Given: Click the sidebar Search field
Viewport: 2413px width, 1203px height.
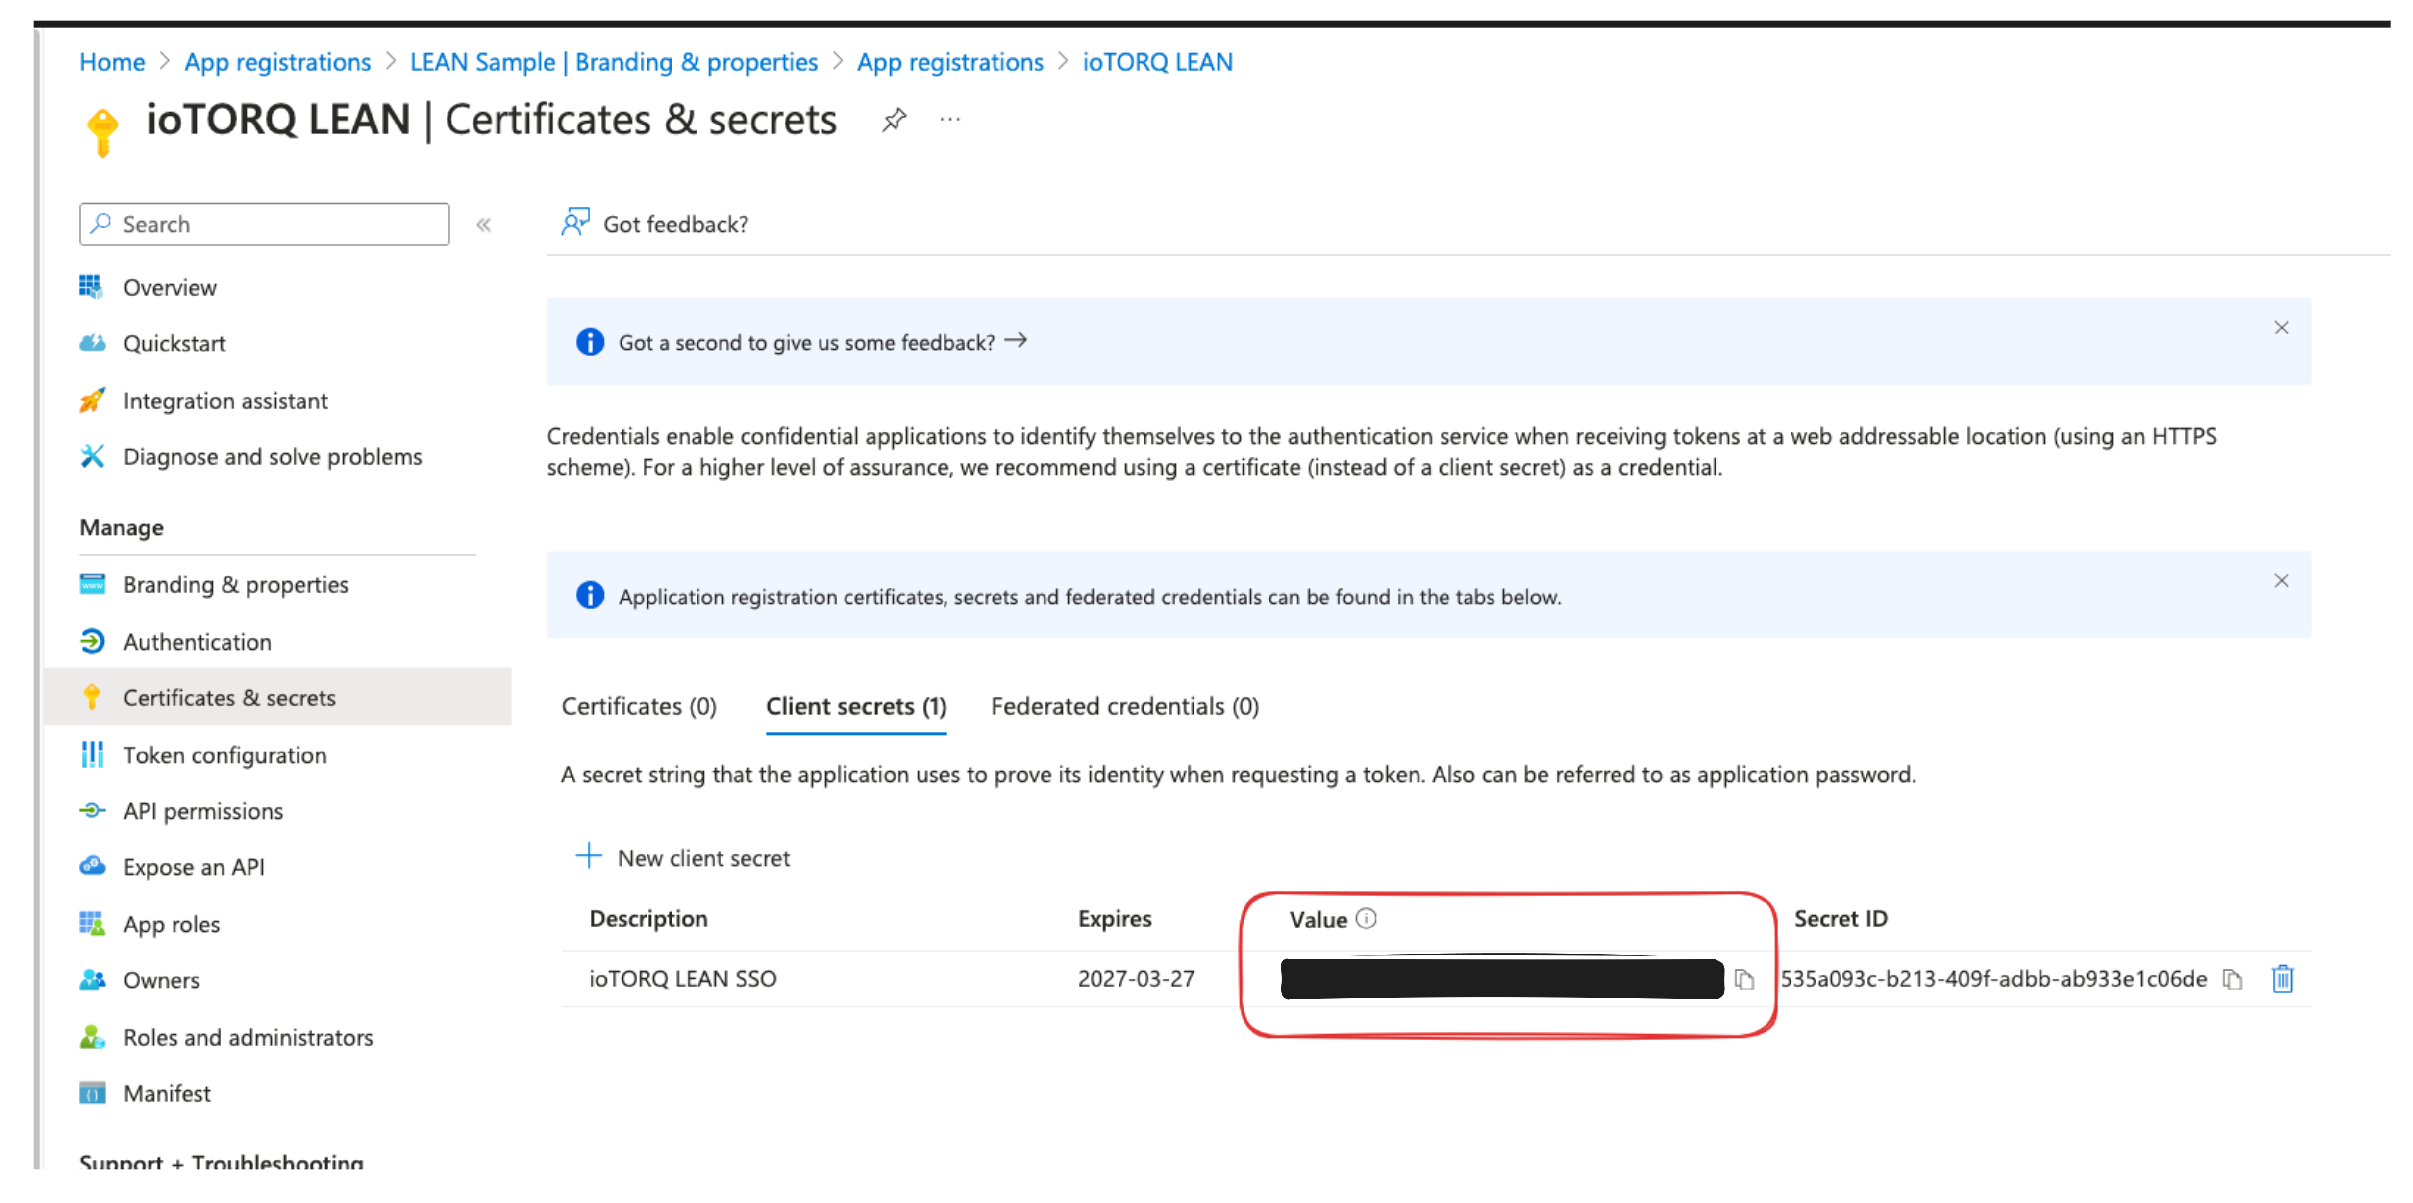Looking at the screenshot, I should [x=264, y=225].
